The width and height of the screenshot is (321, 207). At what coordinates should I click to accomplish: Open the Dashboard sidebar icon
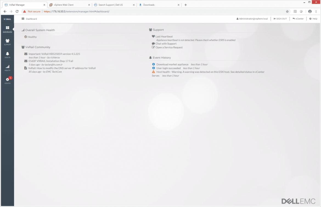point(7,29)
